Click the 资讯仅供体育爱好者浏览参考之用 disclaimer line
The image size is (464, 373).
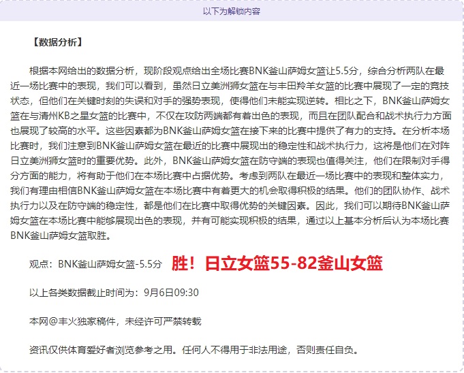click(194, 350)
